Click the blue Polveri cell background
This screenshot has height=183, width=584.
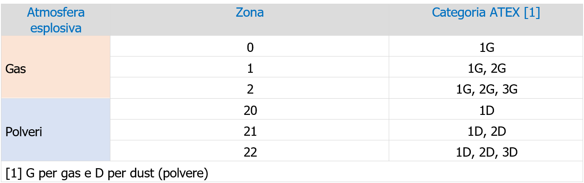[x=56, y=130]
